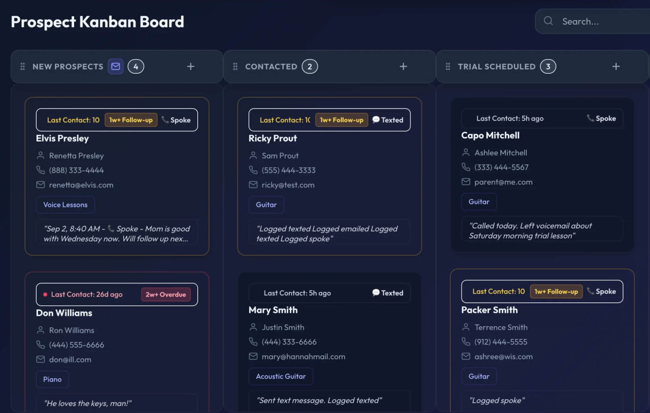Viewport: 650px width, 413px height.
Task: Click the New Prospects count badge 4
Action: (x=136, y=66)
